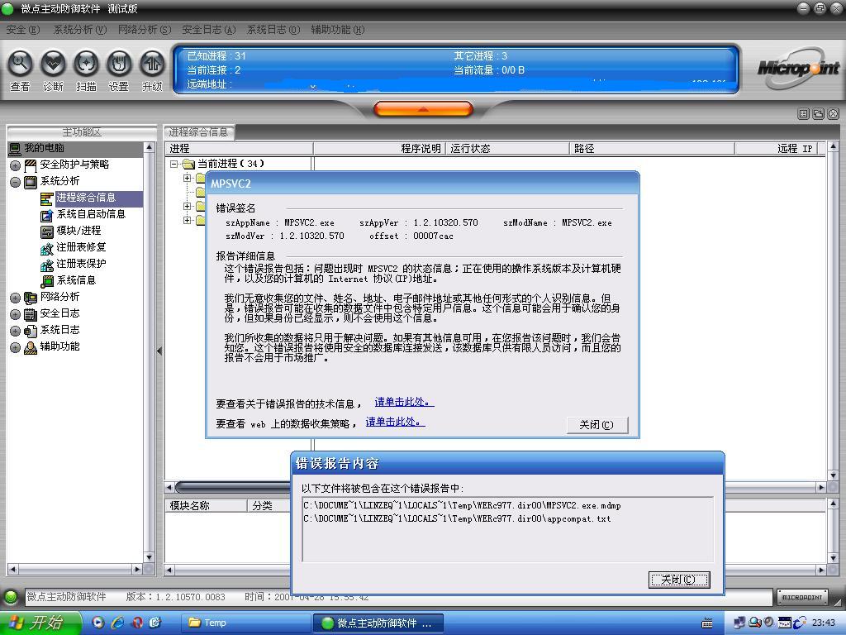Click the 网络分析 sidebar icon

tap(31, 298)
